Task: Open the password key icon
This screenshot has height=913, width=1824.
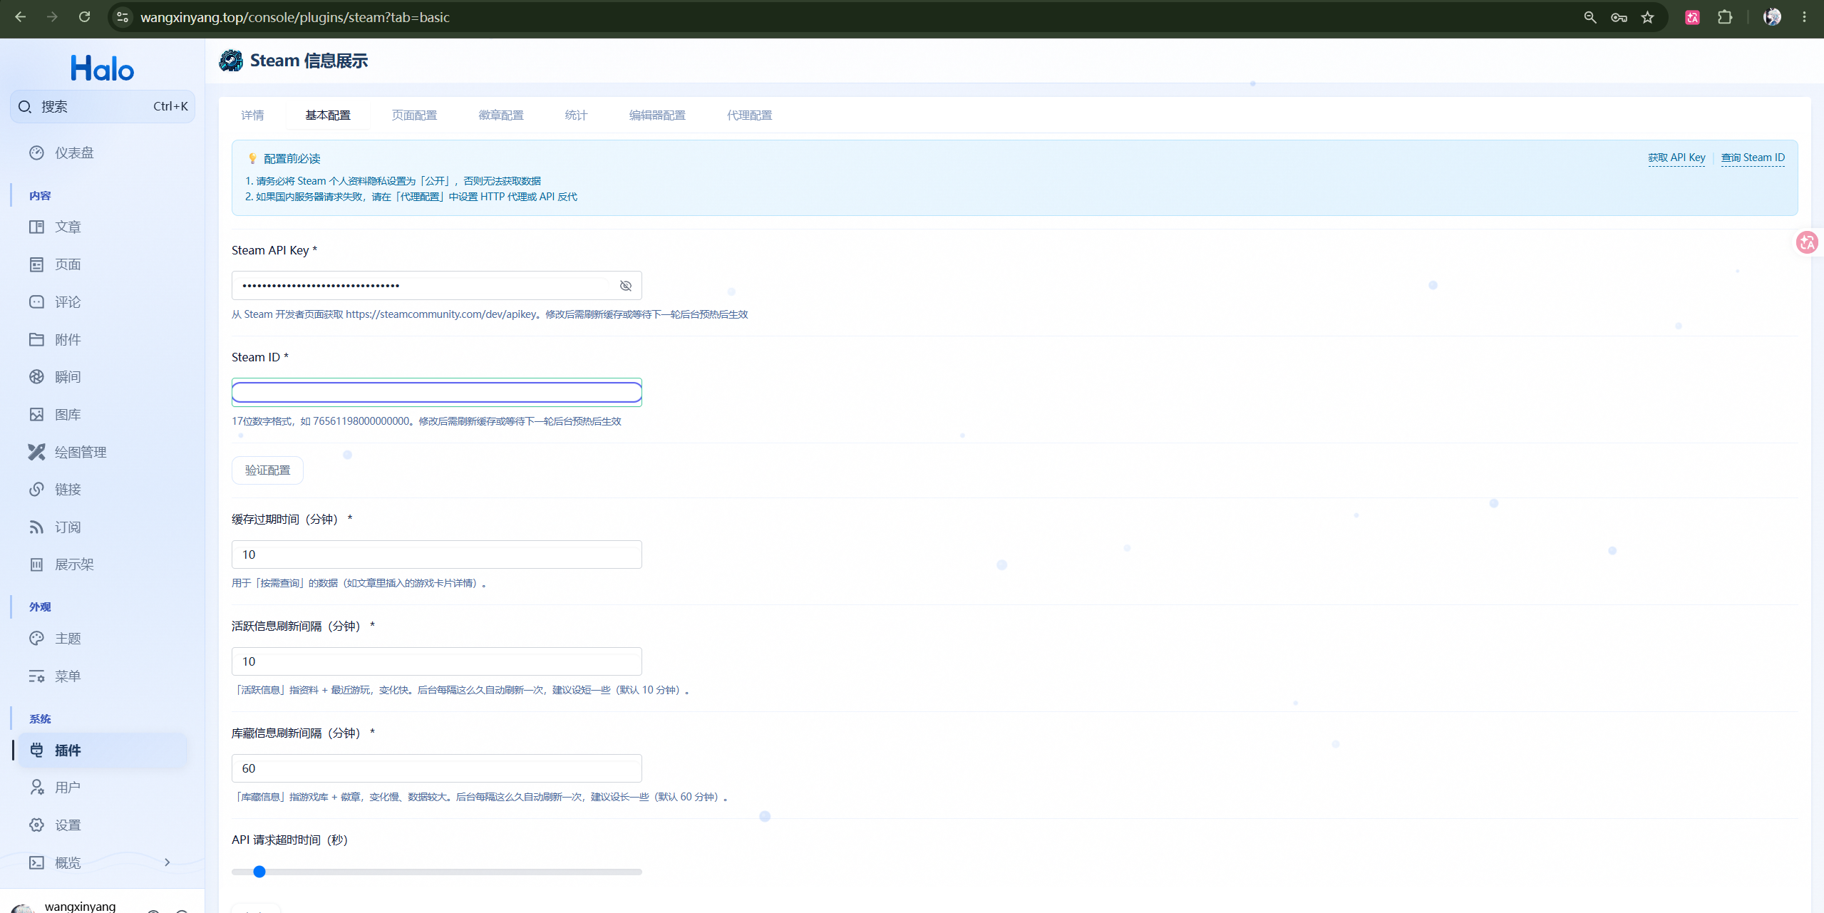Action: (x=1619, y=17)
